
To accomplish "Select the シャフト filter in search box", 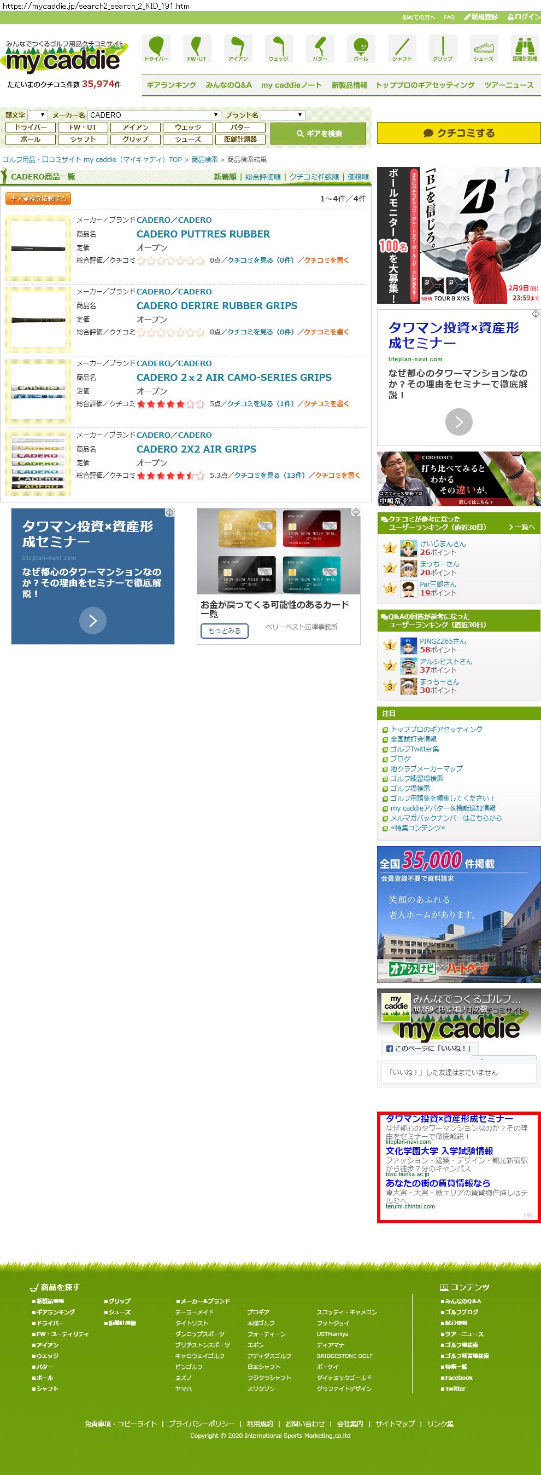I will pyautogui.click(x=83, y=139).
